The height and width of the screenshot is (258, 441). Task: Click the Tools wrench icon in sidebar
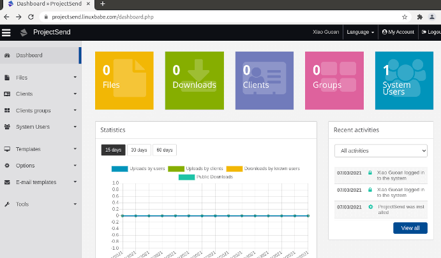pyautogui.click(x=7, y=204)
